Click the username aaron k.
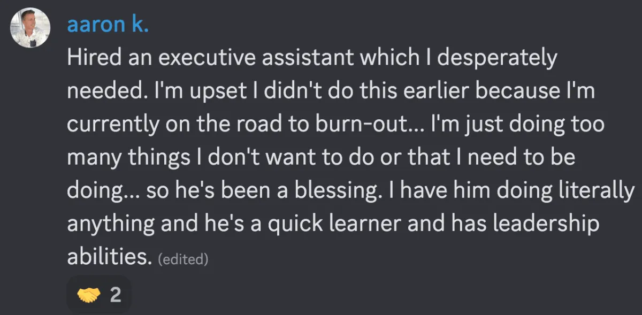The width and height of the screenshot is (642, 315). click(x=107, y=25)
